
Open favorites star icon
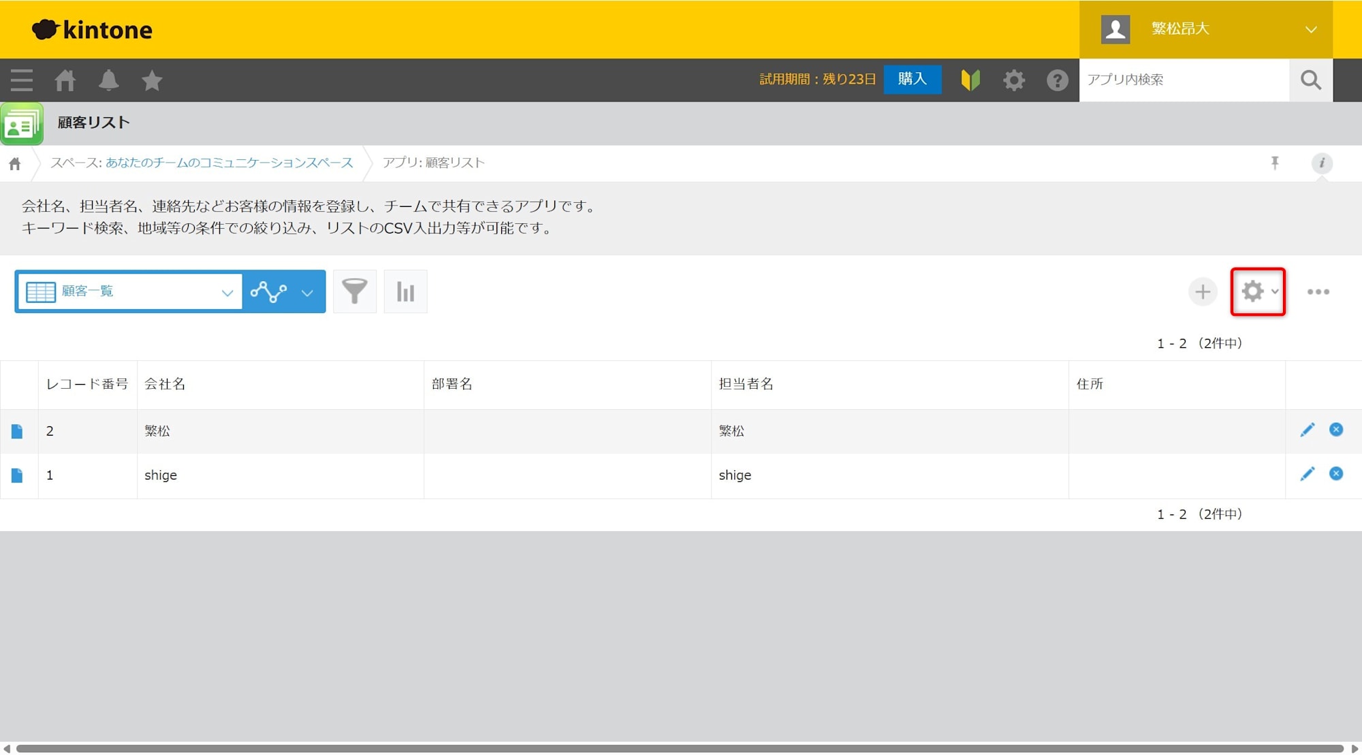pyautogui.click(x=152, y=80)
